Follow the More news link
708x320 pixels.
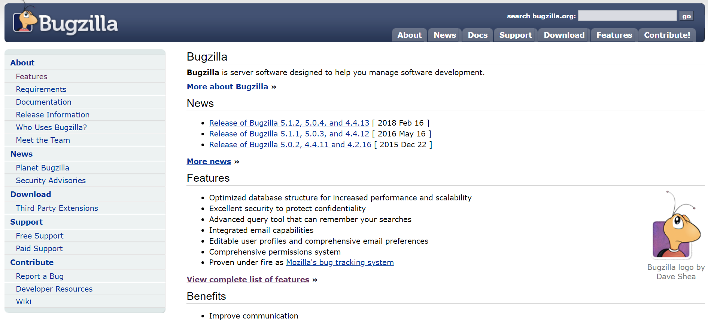209,161
